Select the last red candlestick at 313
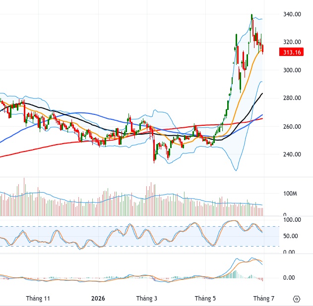This screenshot has width=313, height=306. click(263, 49)
